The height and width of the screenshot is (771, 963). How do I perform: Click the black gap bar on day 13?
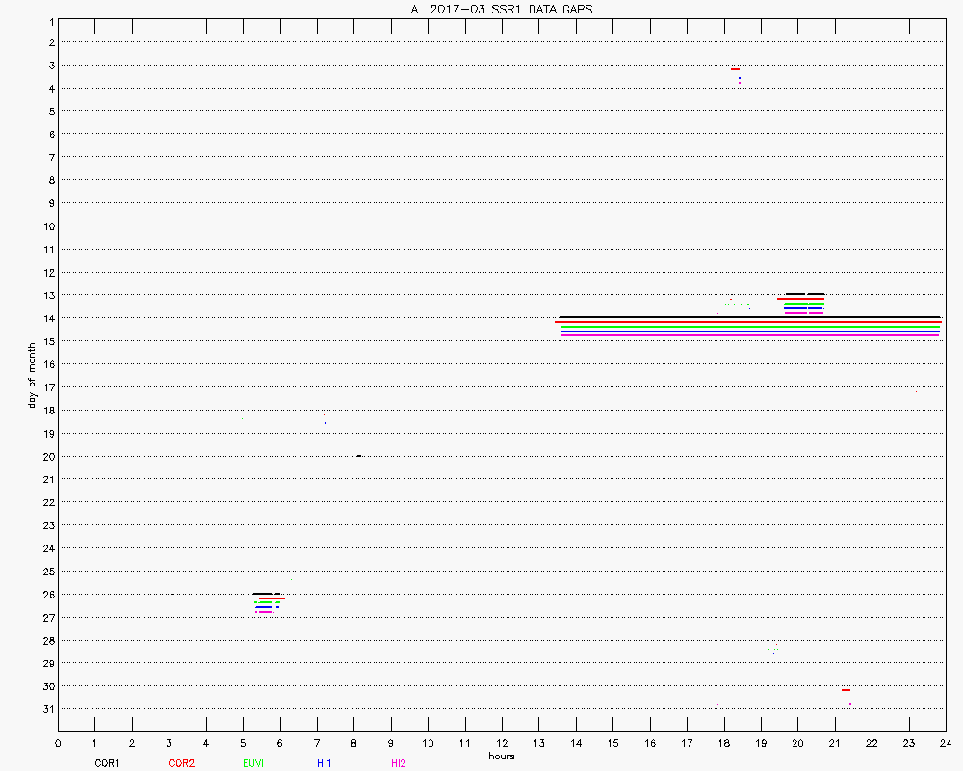click(x=795, y=294)
